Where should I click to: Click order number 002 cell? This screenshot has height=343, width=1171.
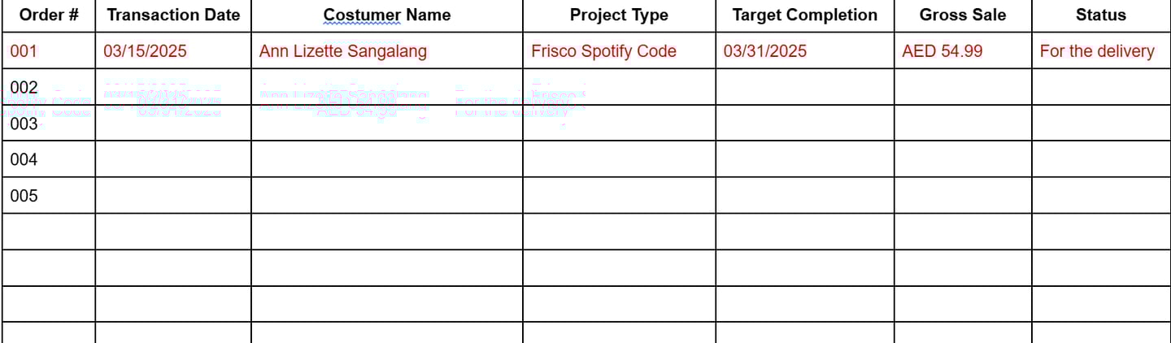click(x=49, y=86)
